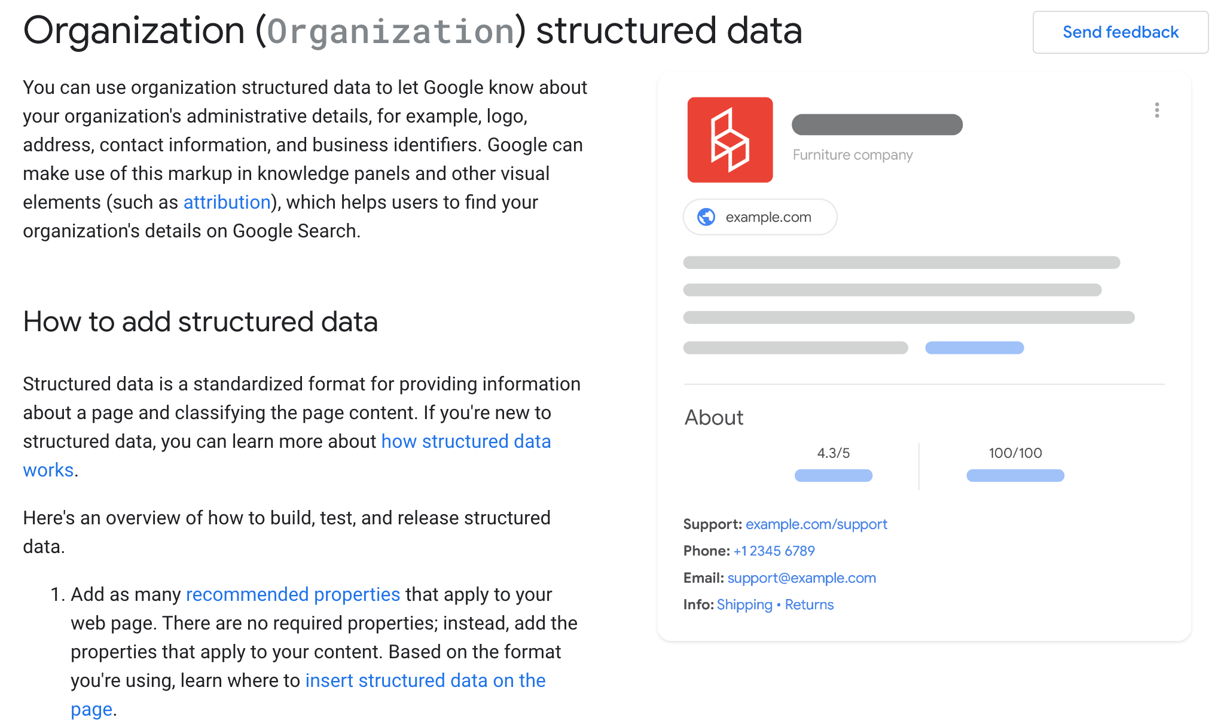This screenshot has height=727, width=1227.
Task: Click the globe/website icon next to example.com
Action: coord(706,216)
